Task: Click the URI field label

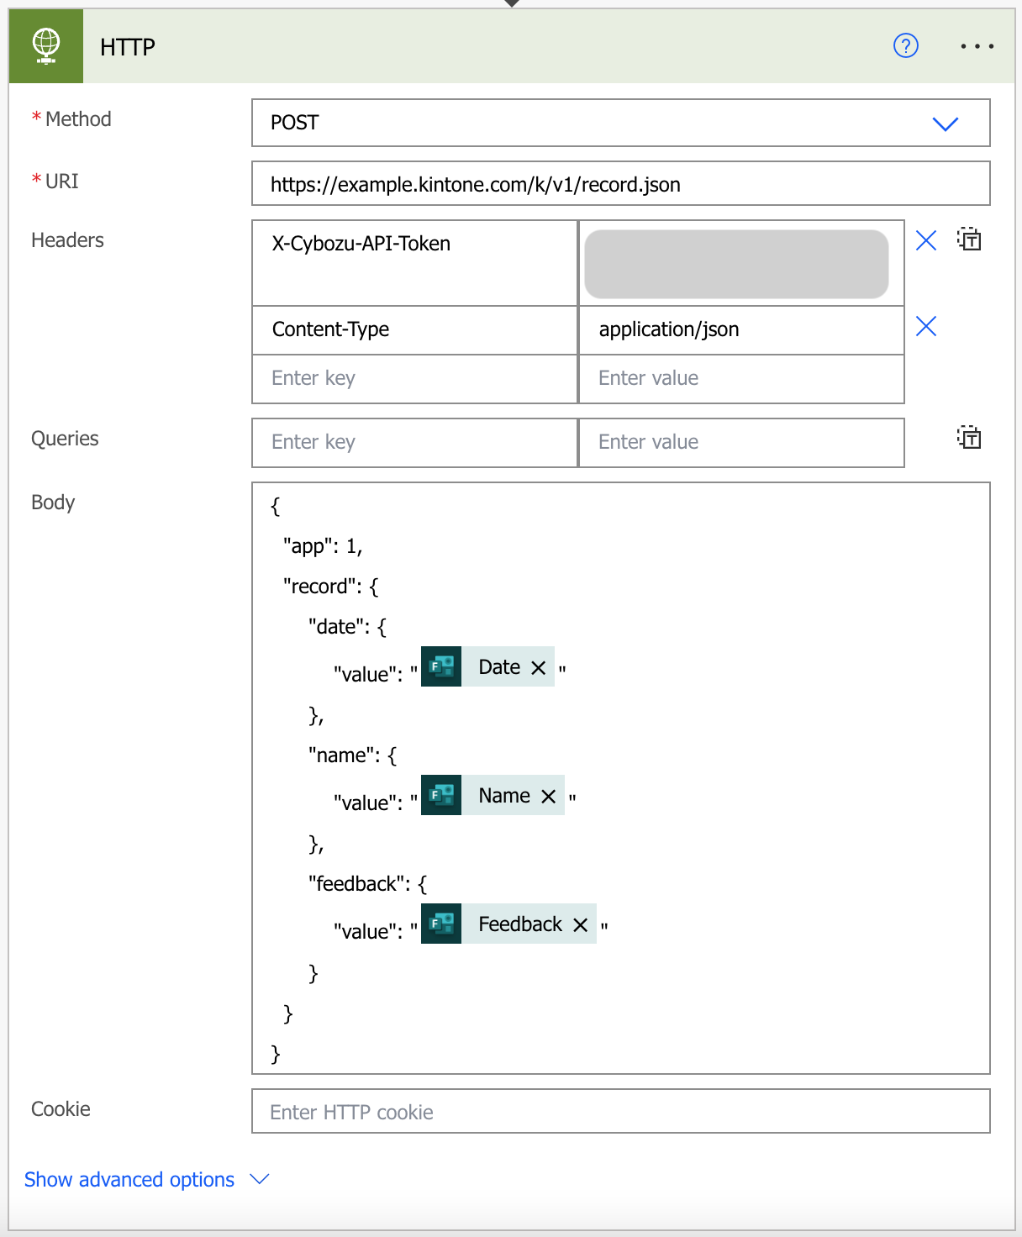Action: [62, 182]
